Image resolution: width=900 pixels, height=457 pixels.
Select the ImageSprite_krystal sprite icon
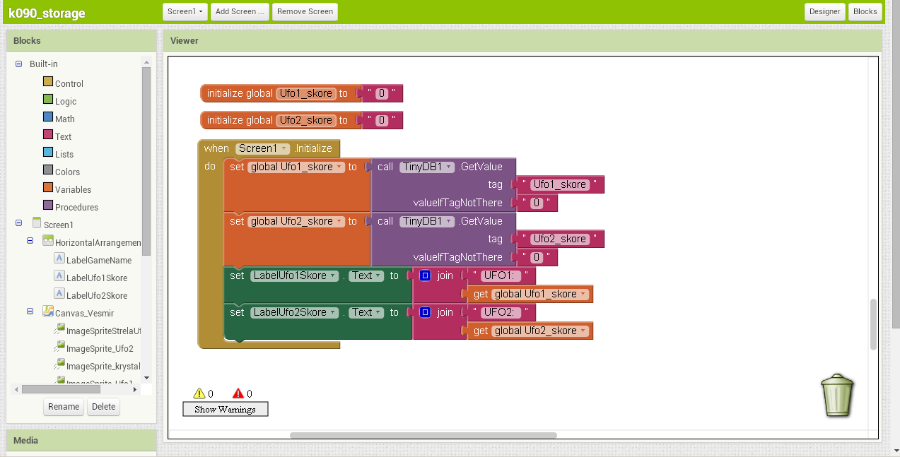pos(59,365)
